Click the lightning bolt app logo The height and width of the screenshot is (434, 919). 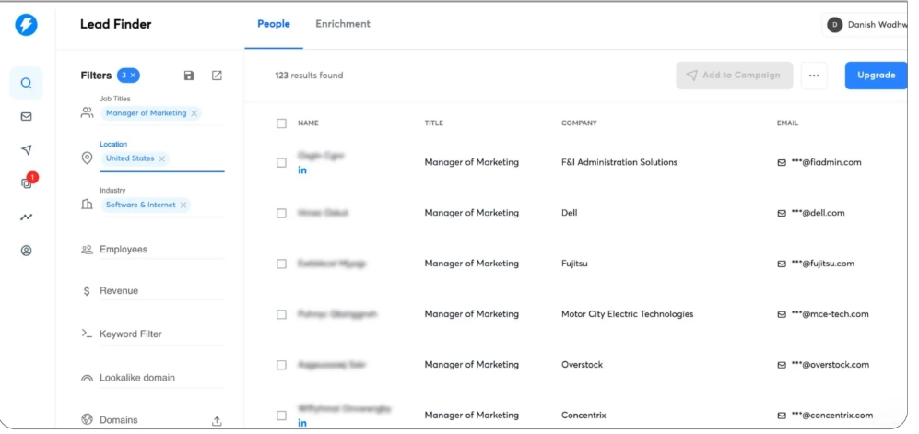(x=27, y=25)
